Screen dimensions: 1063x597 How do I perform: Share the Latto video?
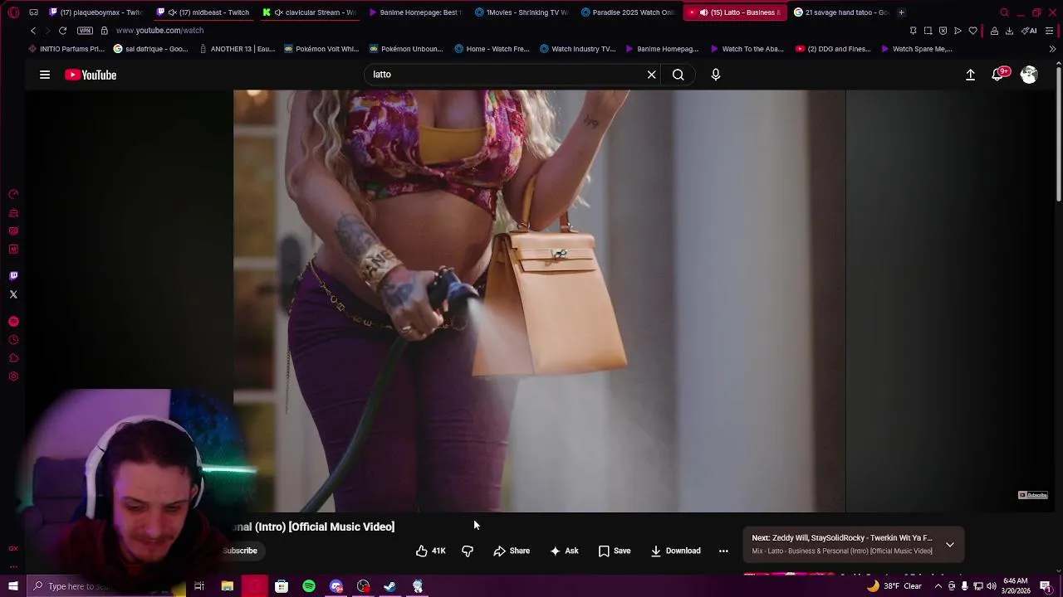coord(512,551)
